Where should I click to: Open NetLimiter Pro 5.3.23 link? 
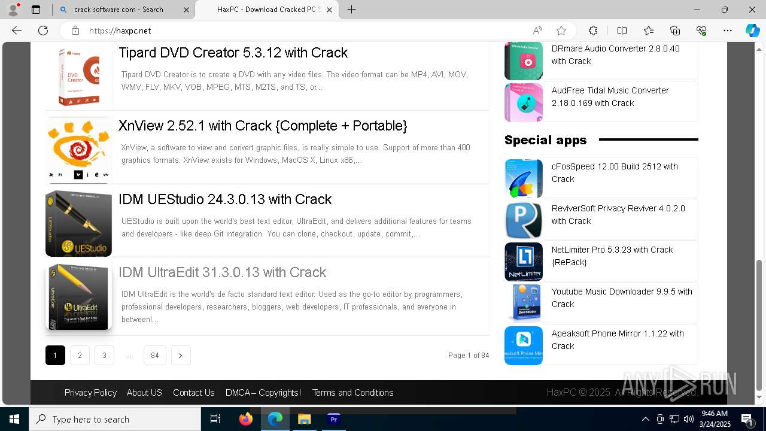coord(612,256)
